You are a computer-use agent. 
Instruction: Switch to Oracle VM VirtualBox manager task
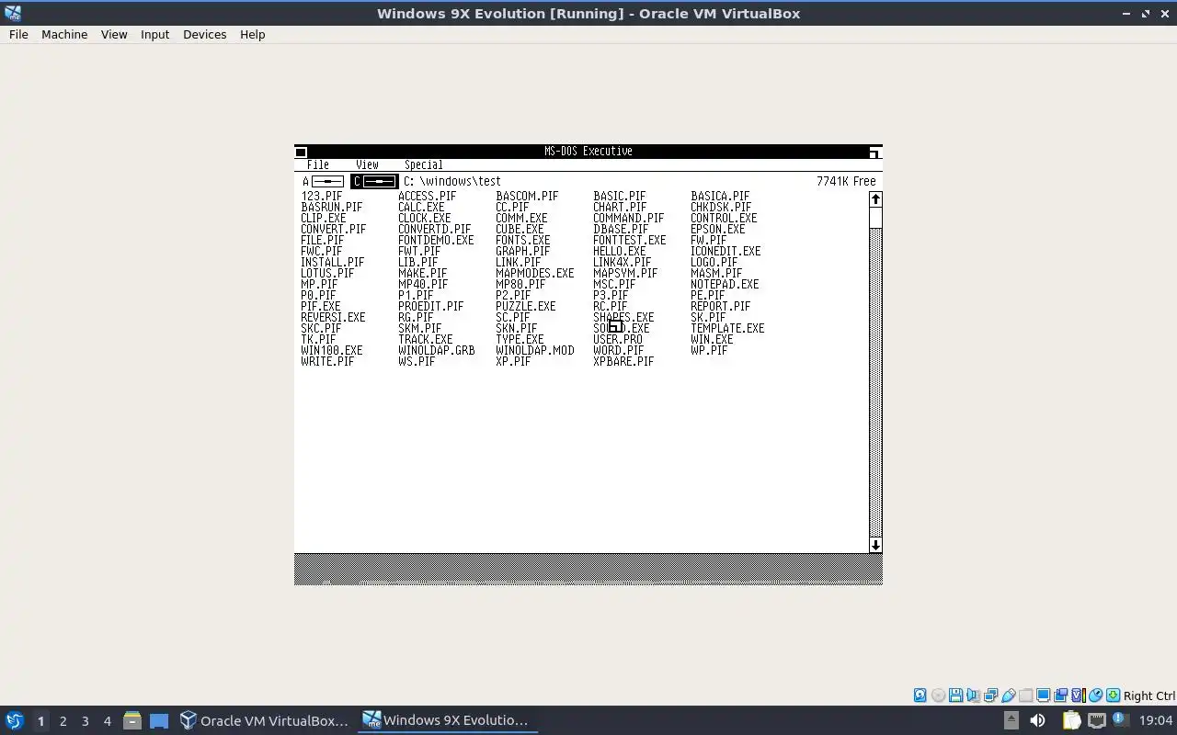tap(265, 720)
